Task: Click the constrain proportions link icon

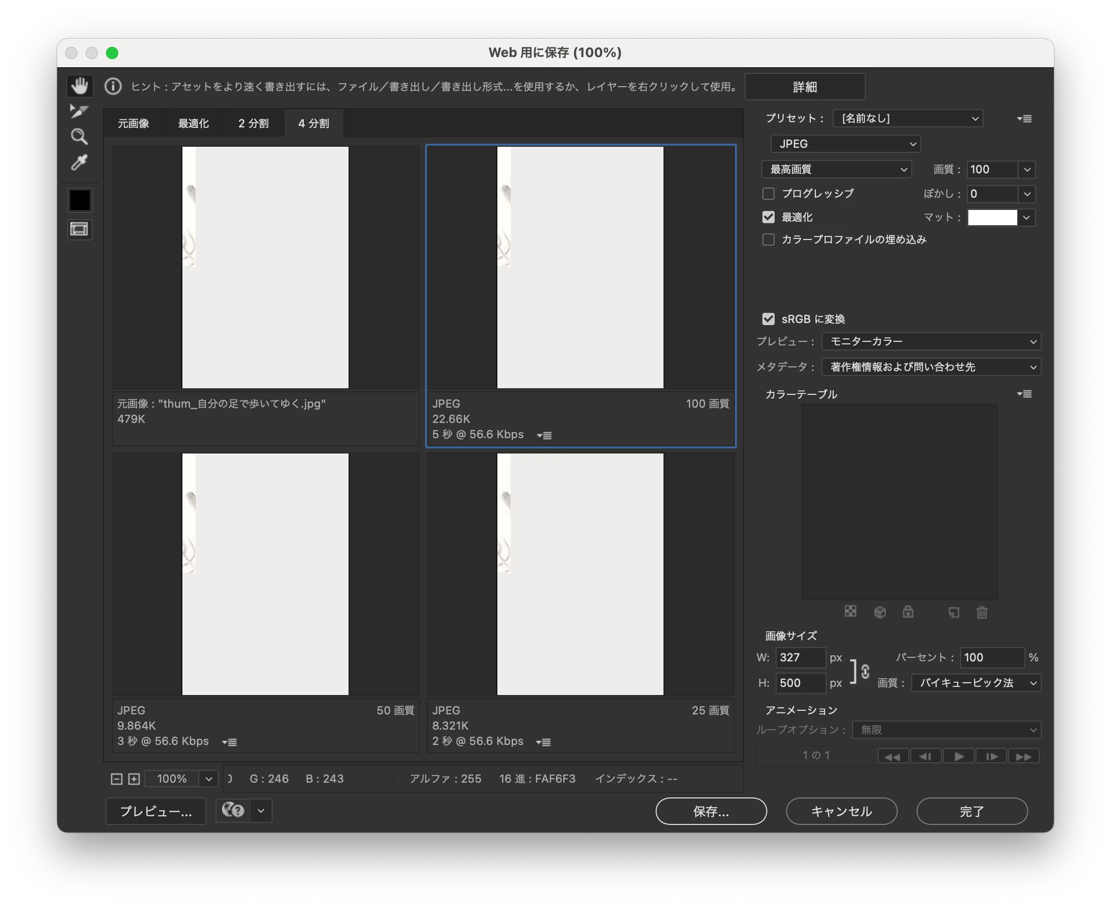Action: point(865,671)
